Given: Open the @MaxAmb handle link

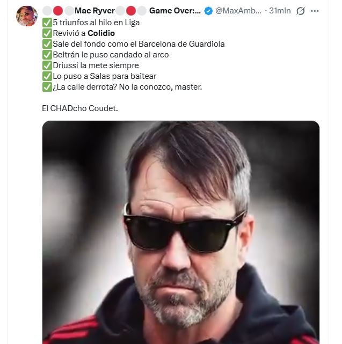Looking at the screenshot, I should coord(238,11).
